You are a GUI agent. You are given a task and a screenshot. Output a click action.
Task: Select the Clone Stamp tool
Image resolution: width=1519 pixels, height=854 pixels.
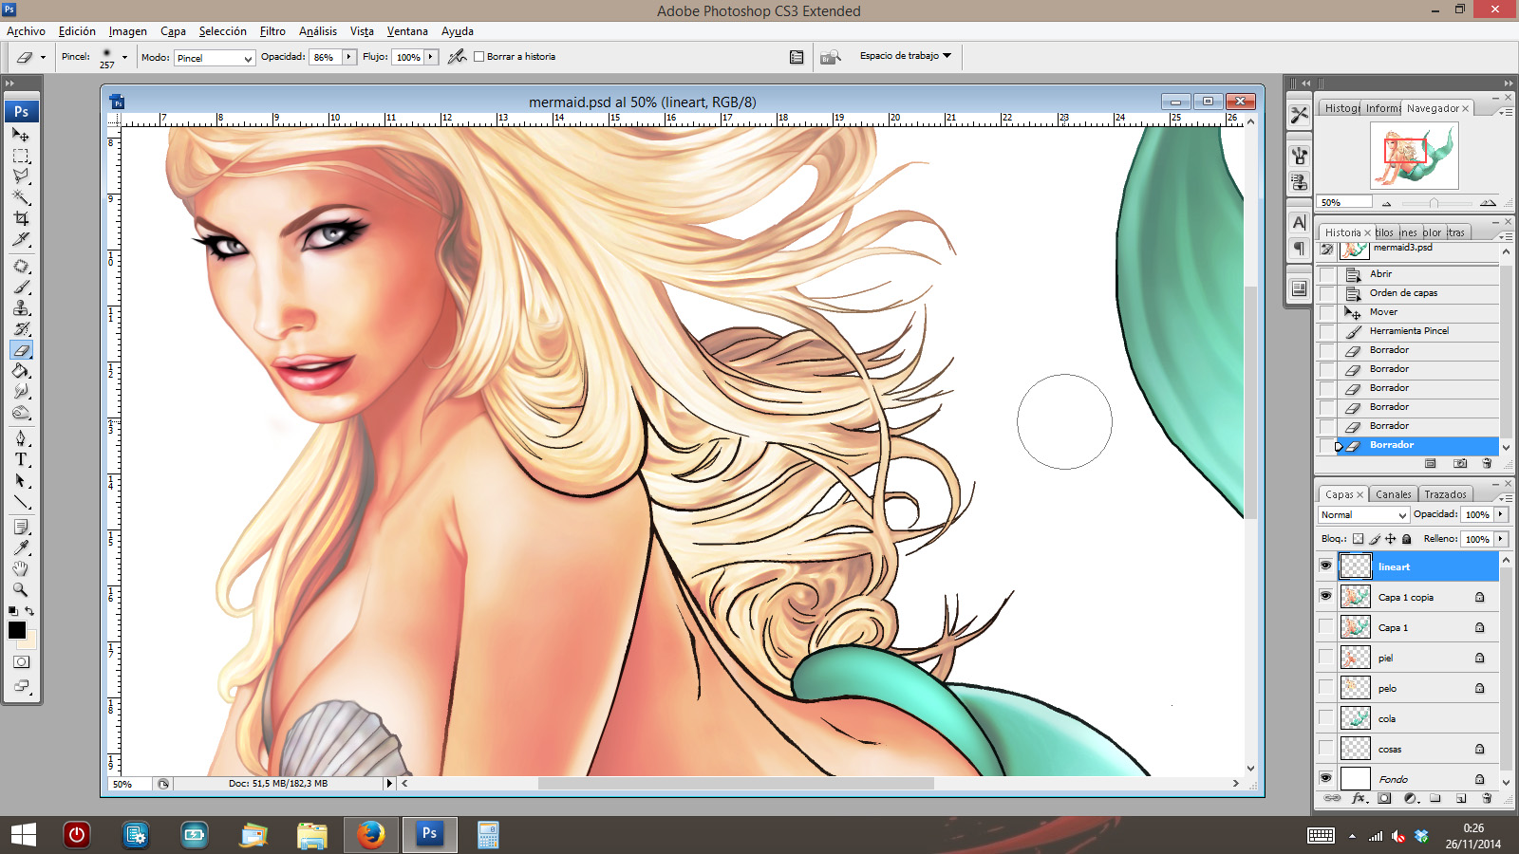(21, 308)
